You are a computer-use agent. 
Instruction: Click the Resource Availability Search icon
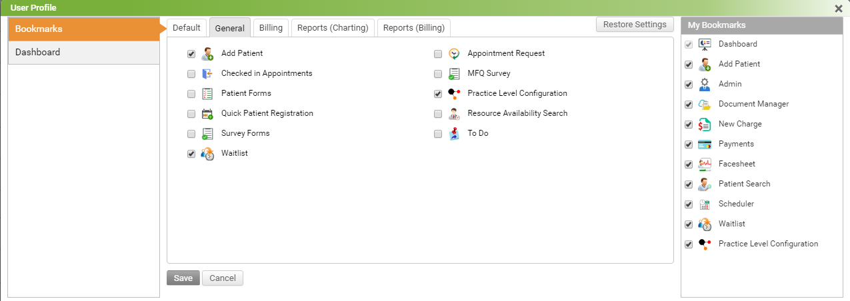click(454, 114)
